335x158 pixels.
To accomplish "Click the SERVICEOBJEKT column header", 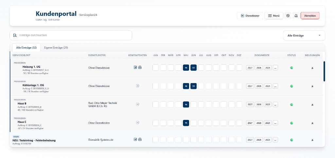I will tap(21, 55).
